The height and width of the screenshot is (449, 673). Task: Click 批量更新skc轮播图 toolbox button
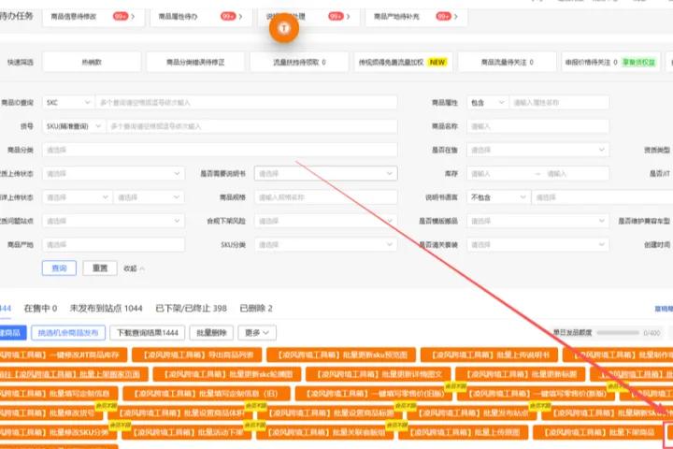227,374
